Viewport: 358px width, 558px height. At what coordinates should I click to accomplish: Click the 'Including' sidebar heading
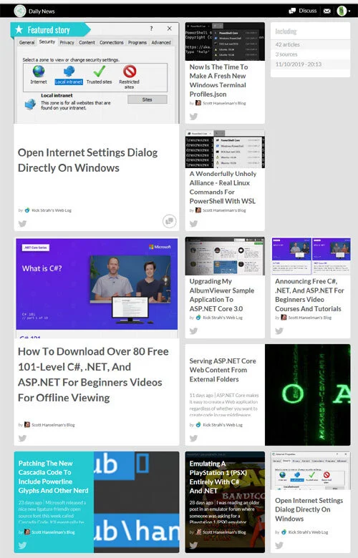coord(286,31)
